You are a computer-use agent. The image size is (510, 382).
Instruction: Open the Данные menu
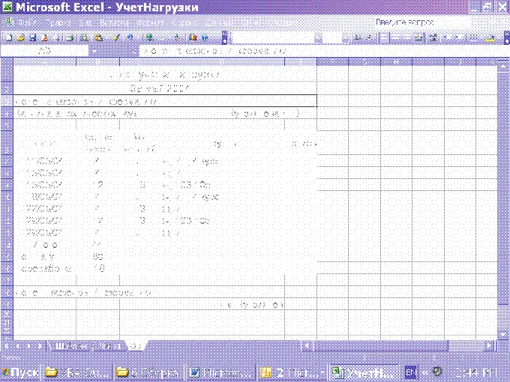[220, 22]
